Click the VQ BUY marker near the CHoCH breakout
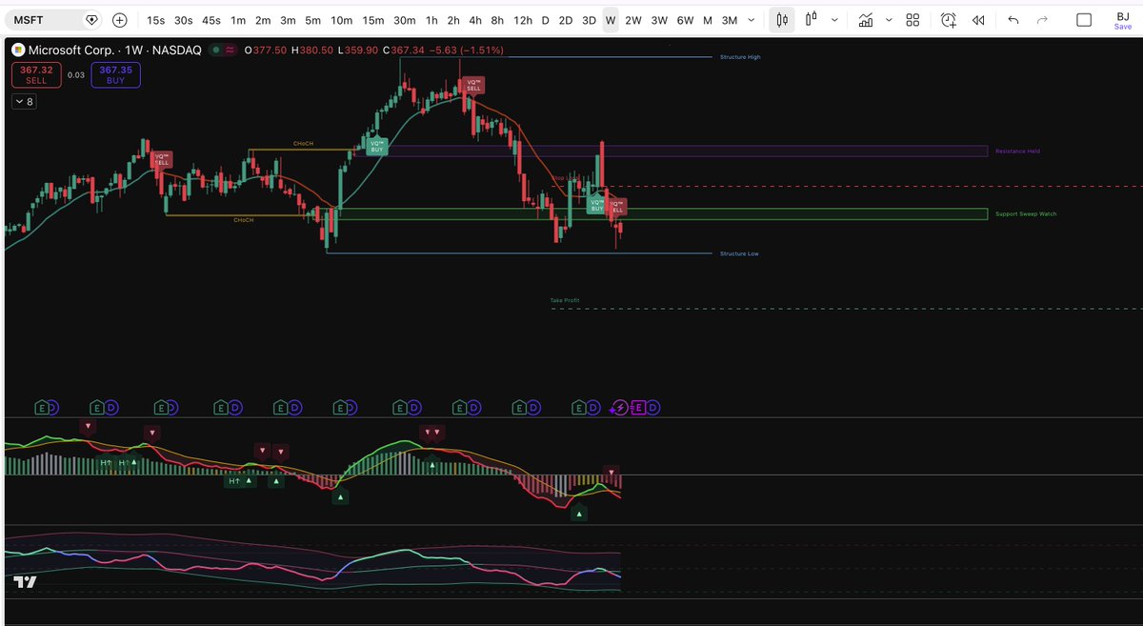The width and height of the screenshot is (1143, 626). [377, 147]
